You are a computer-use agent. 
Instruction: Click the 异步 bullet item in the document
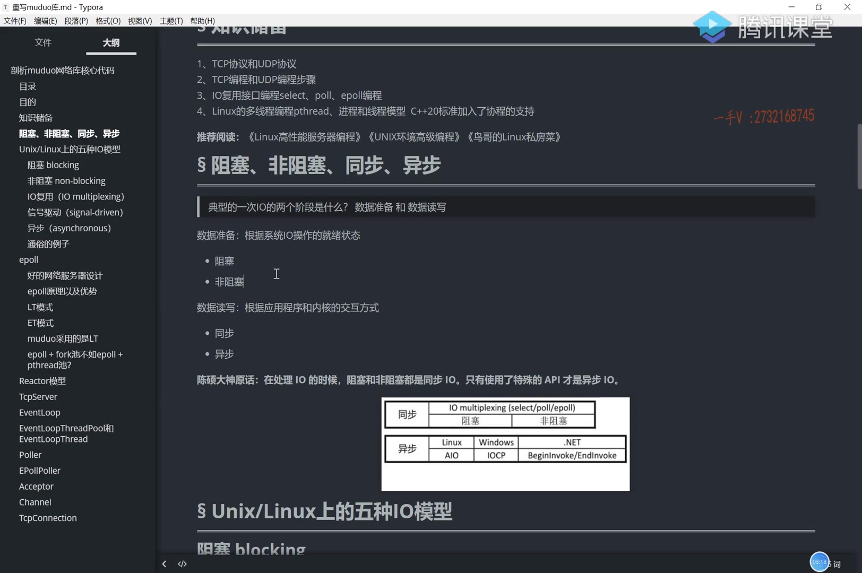(224, 354)
